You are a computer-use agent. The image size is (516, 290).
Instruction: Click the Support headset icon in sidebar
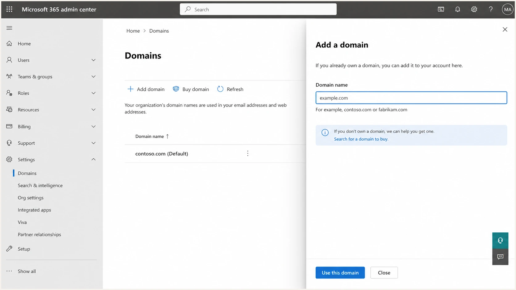coord(9,143)
